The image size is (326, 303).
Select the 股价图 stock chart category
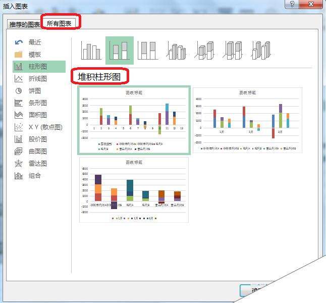click(x=39, y=139)
